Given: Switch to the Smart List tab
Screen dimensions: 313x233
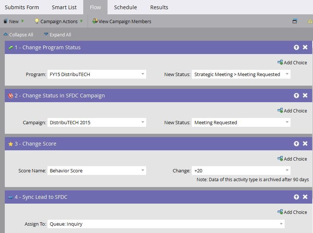Looking at the screenshot, I should coord(64,7).
